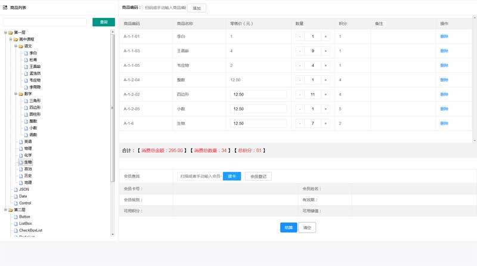Click the 清空 clear button
The image size is (477, 266).
coord(307,227)
